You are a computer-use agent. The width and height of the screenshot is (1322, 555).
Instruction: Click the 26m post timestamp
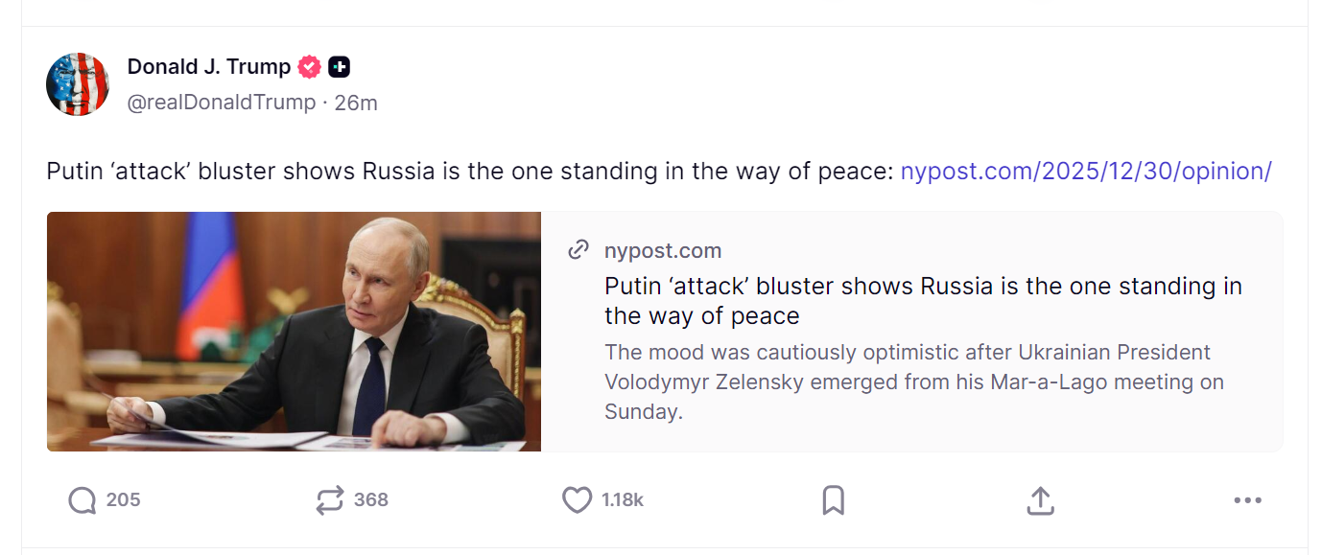[x=356, y=103]
